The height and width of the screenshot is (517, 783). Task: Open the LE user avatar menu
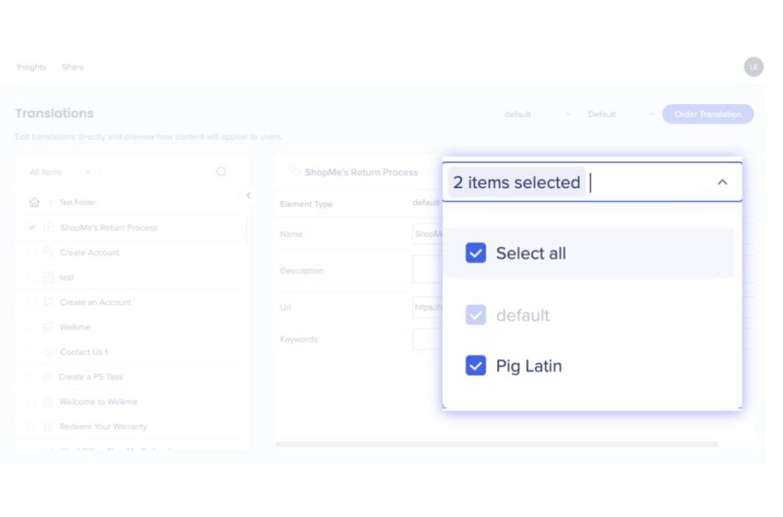tap(753, 67)
